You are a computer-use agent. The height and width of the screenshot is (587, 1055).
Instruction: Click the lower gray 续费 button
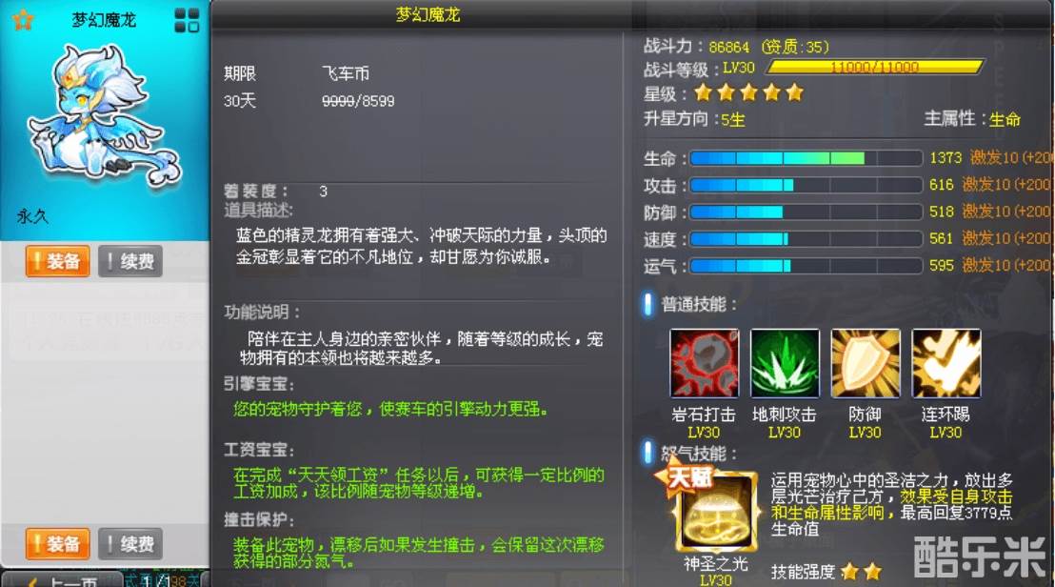130,543
